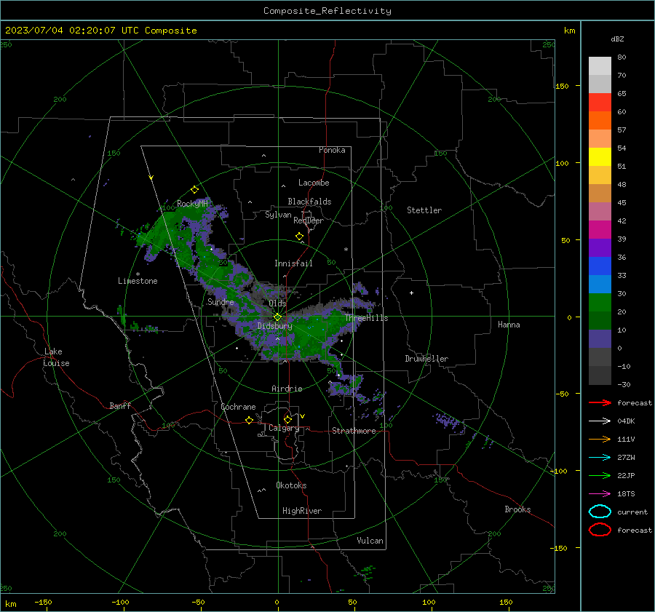This screenshot has width=655, height=612.
Task: Click the ThreeHills city label
Action: coord(366,318)
